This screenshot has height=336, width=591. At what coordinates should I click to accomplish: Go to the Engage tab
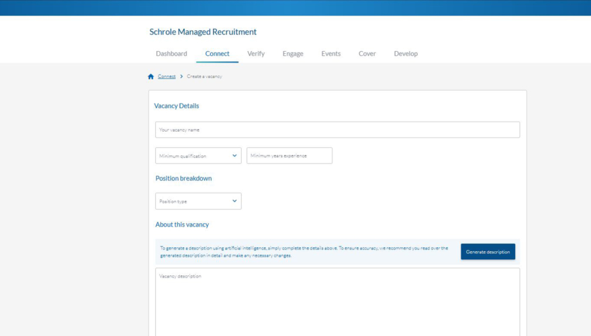click(x=293, y=54)
